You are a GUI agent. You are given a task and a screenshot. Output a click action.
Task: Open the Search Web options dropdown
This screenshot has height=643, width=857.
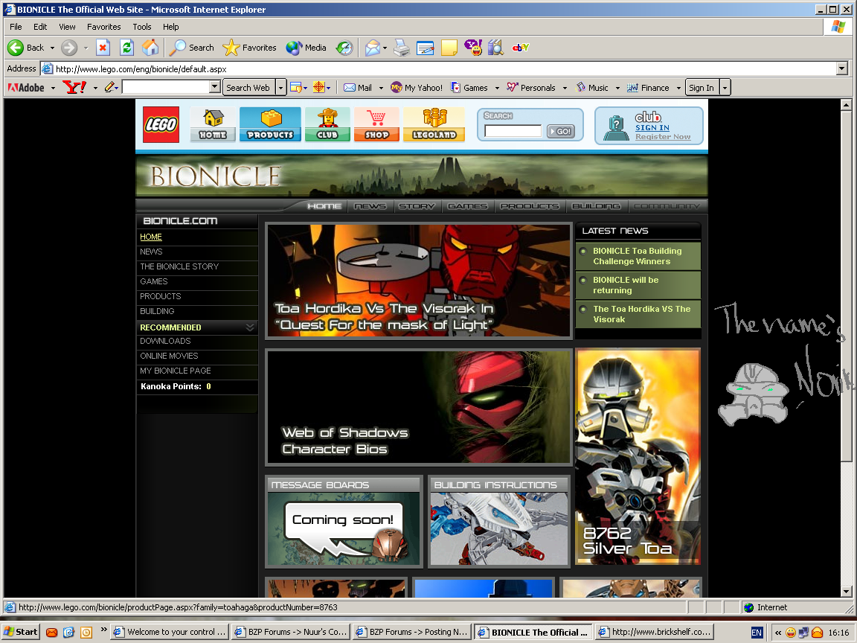pyautogui.click(x=281, y=88)
